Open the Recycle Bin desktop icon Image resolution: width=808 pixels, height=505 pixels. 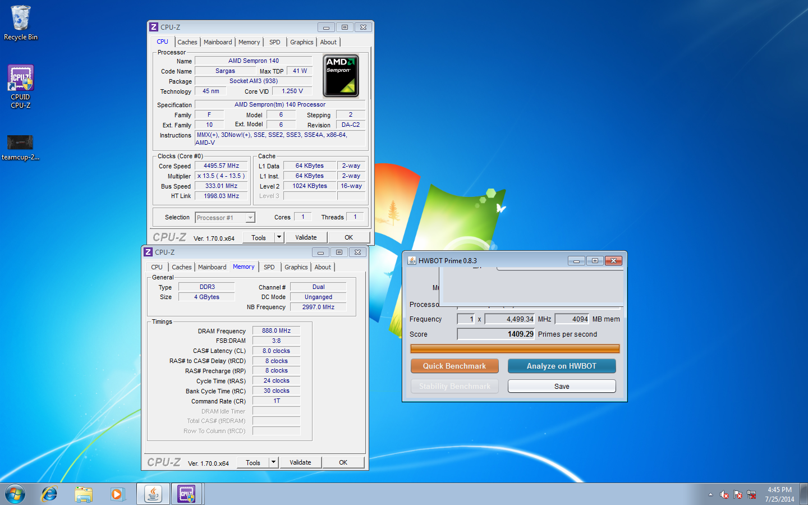tap(21, 23)
